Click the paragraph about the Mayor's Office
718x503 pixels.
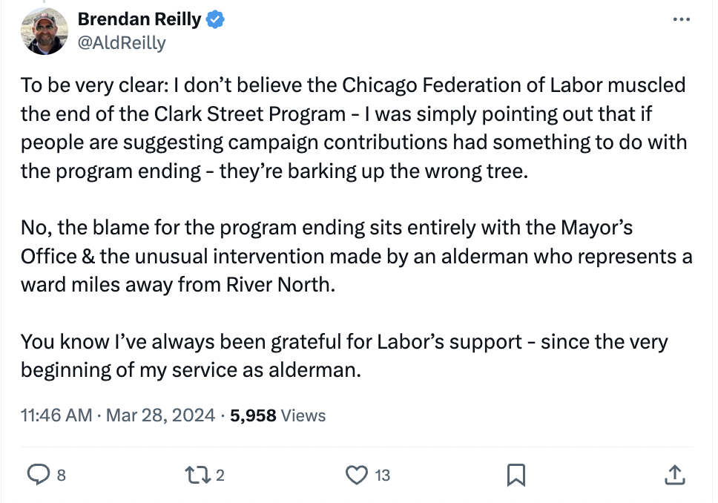tap(356, 256)
